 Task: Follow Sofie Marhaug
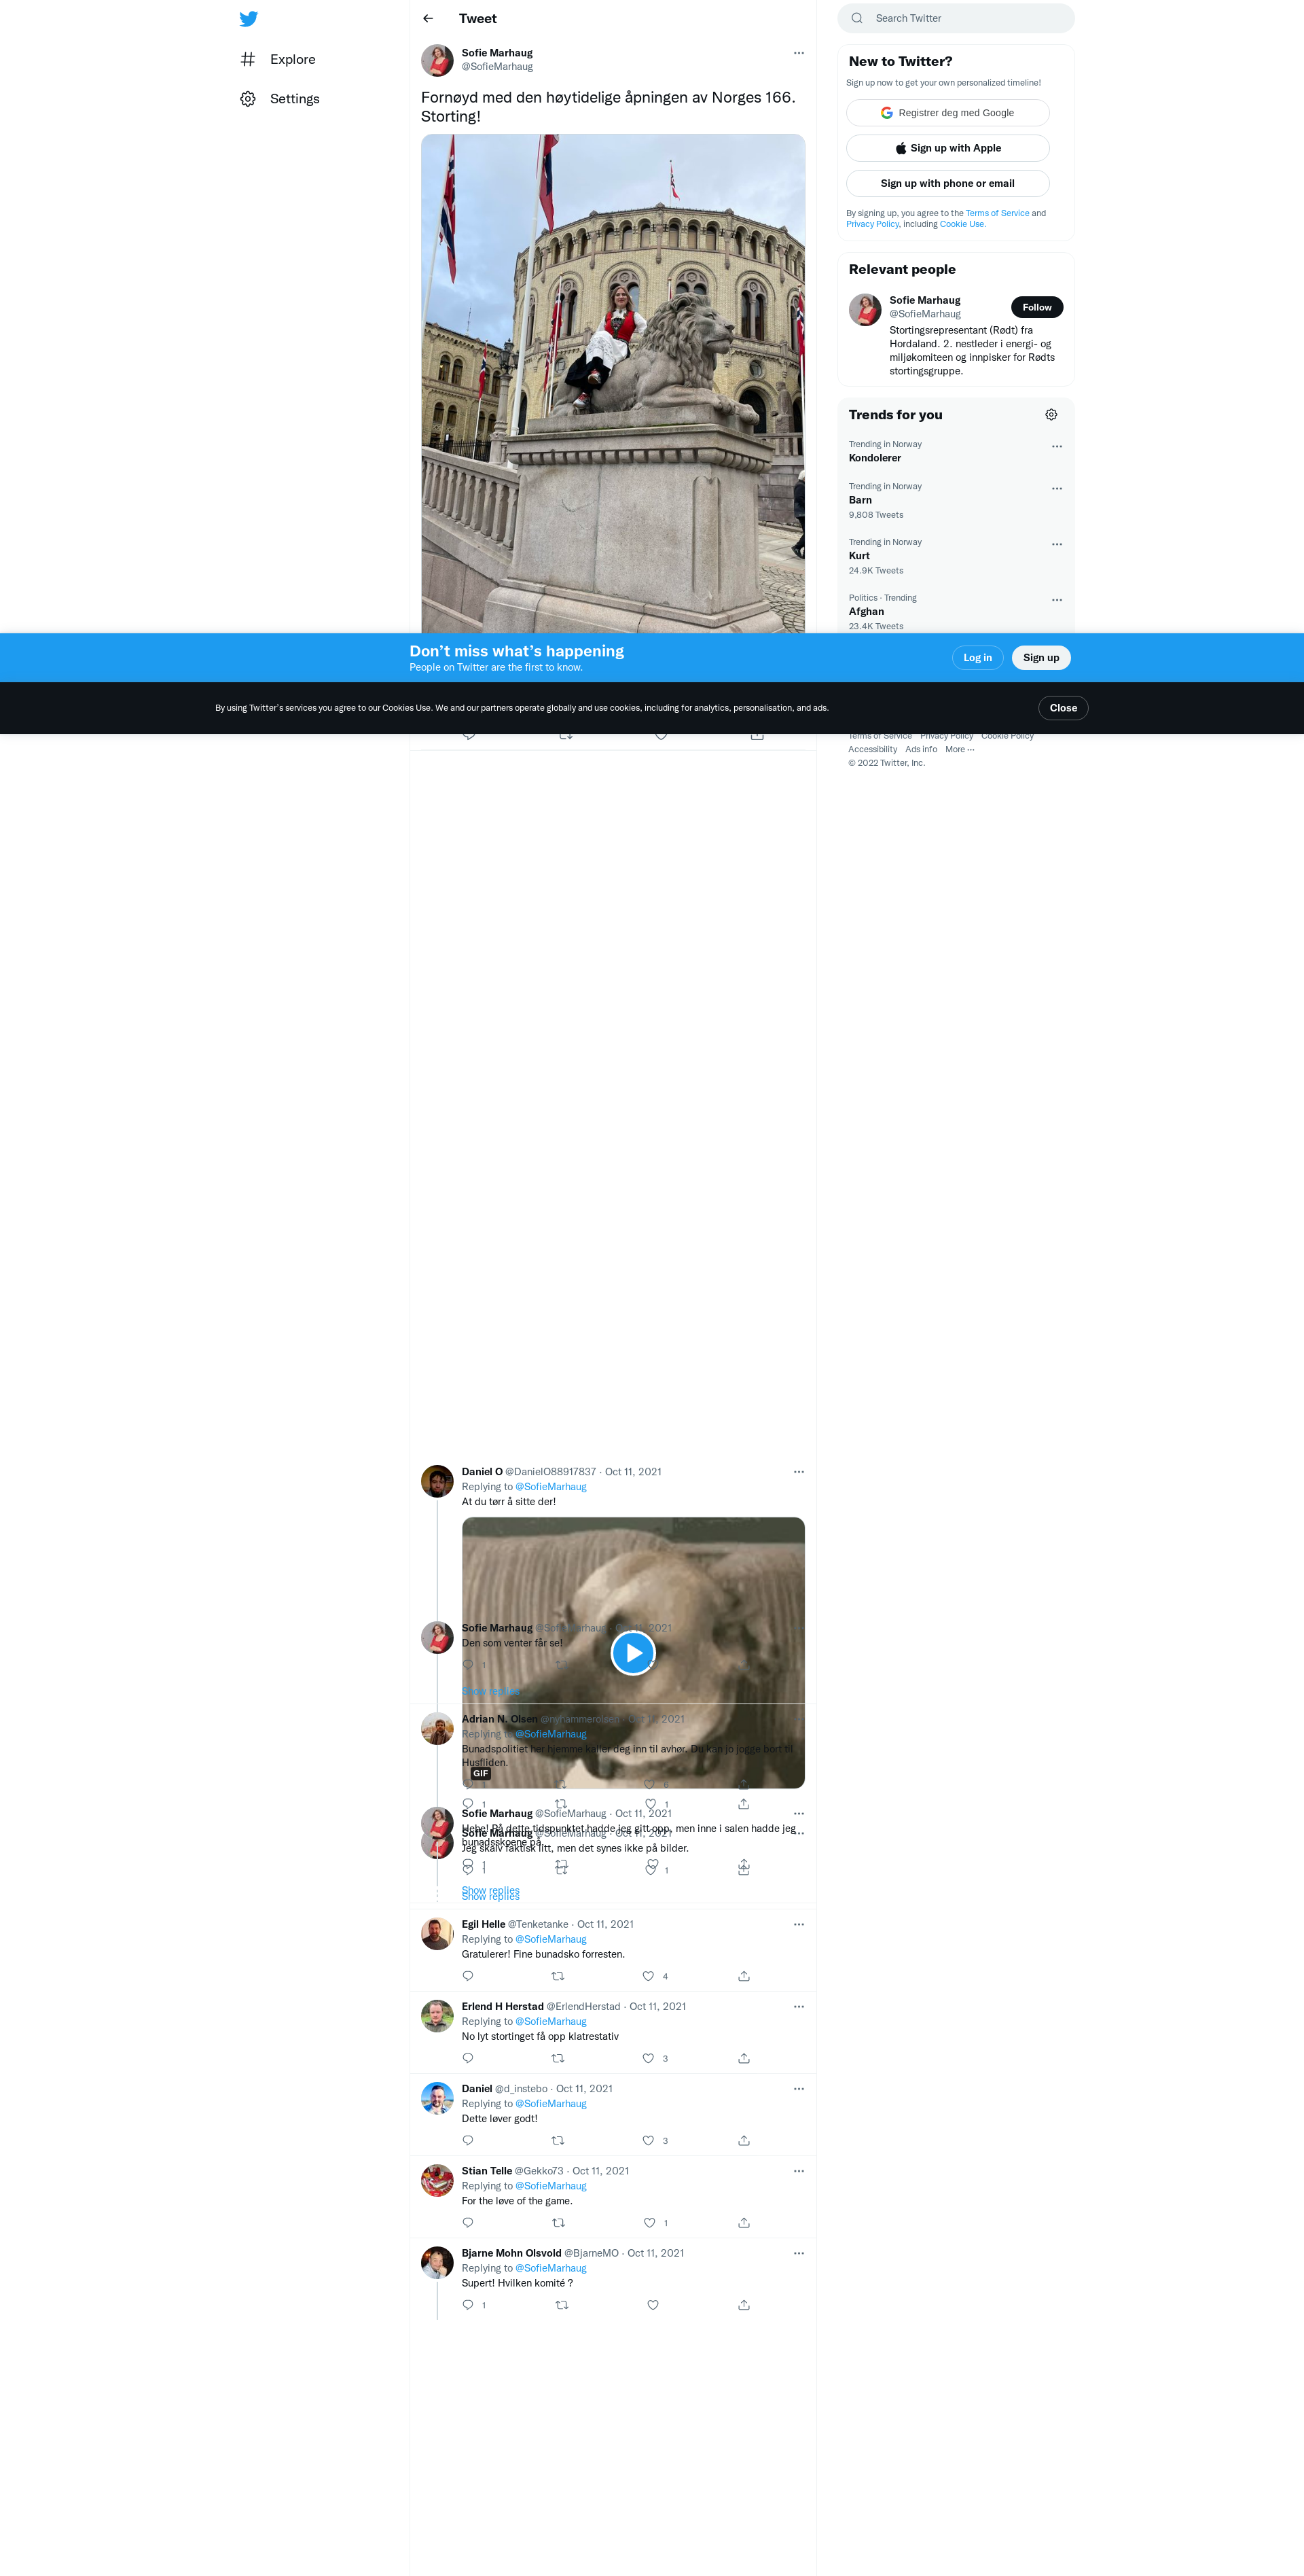click(1036, 307)
